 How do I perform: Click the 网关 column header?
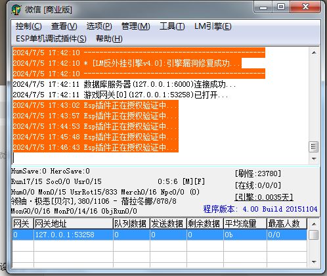[23, 223]
